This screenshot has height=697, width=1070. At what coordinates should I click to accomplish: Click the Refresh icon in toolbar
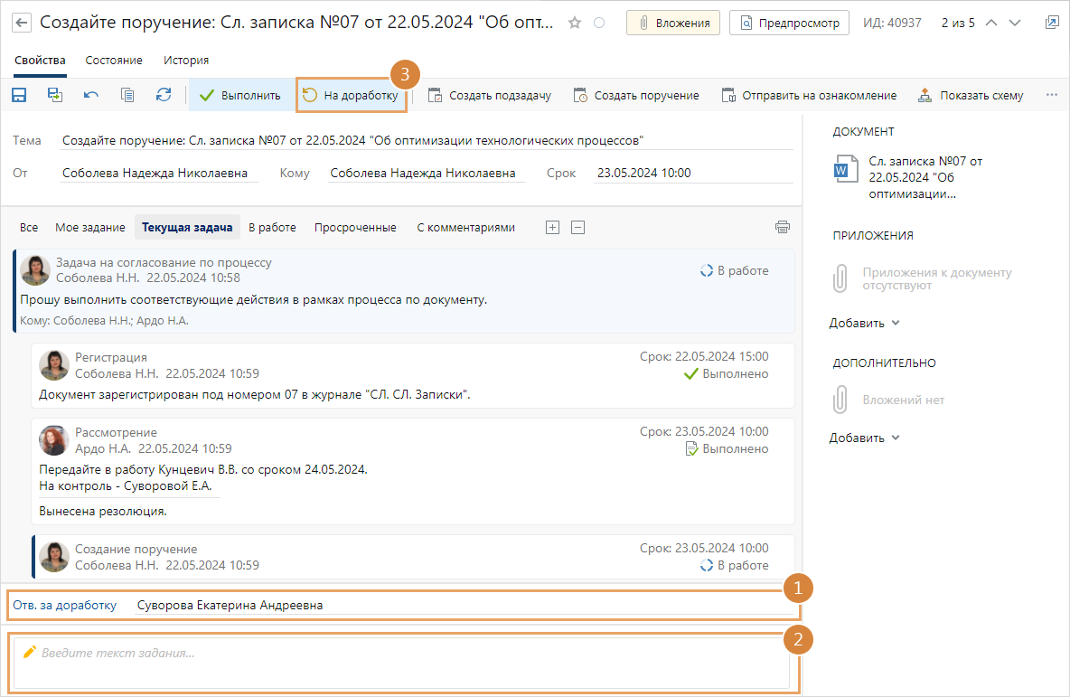click(164, 95)
